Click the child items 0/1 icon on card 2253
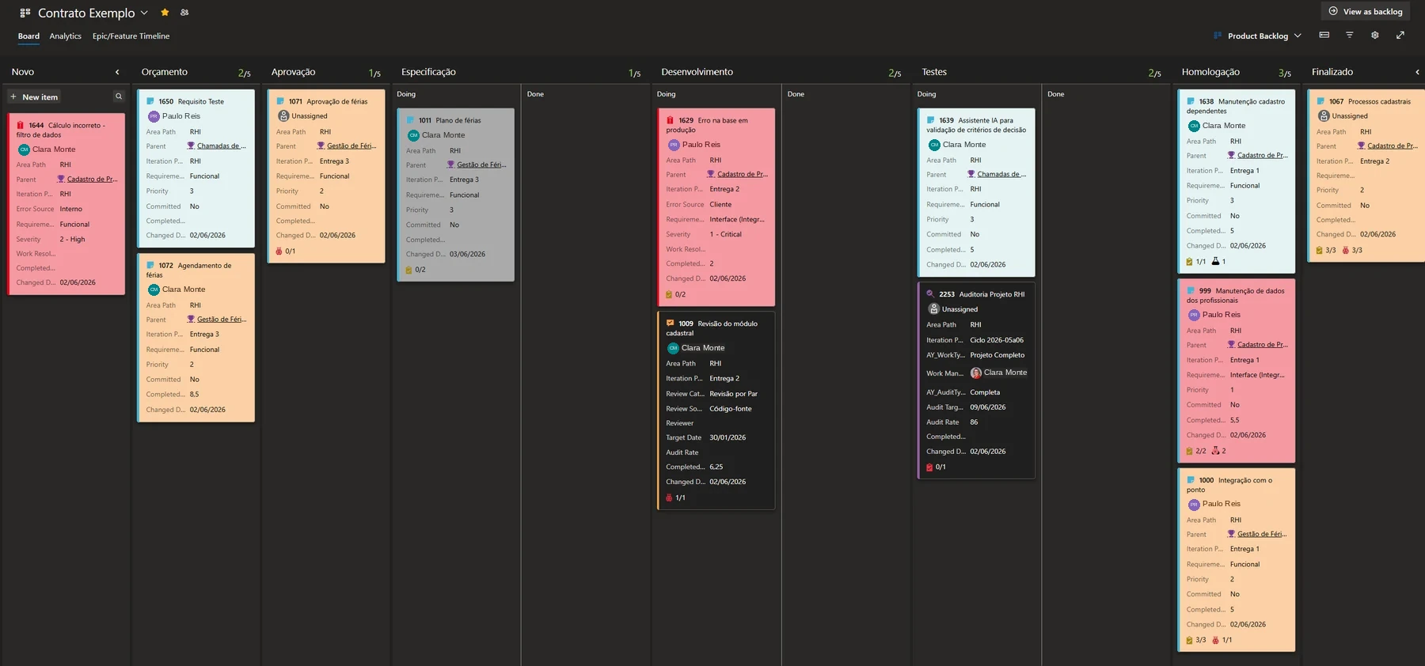The height and width of the screenshot is (666, 1425). [936, 467]
